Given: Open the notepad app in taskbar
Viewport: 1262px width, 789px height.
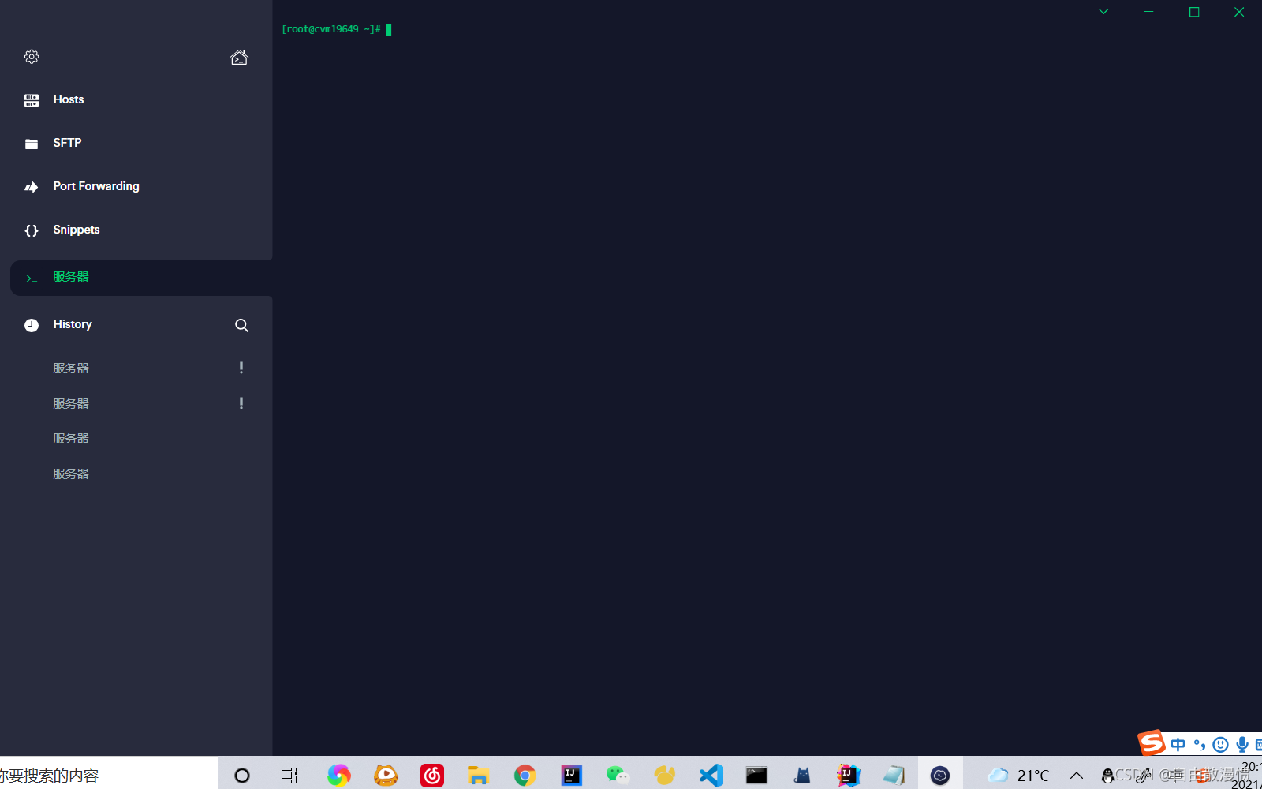Looking at the screenshot, I should (x=894, y=776).
